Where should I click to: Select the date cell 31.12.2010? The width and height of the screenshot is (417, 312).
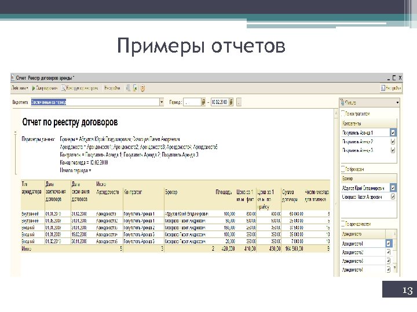tap(79, 214)
